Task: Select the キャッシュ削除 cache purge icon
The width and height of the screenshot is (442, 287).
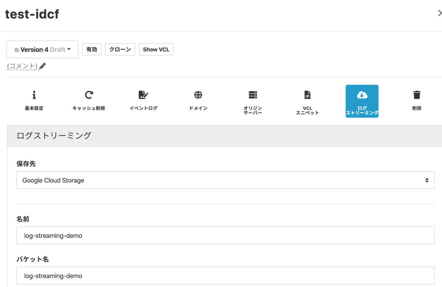Action: [88, 99]
